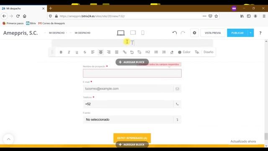Grab the toolbar drag handle

[52, 52]
